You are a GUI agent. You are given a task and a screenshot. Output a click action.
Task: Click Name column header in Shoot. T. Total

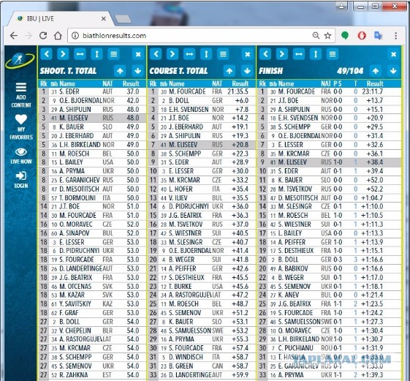point(67,84)
